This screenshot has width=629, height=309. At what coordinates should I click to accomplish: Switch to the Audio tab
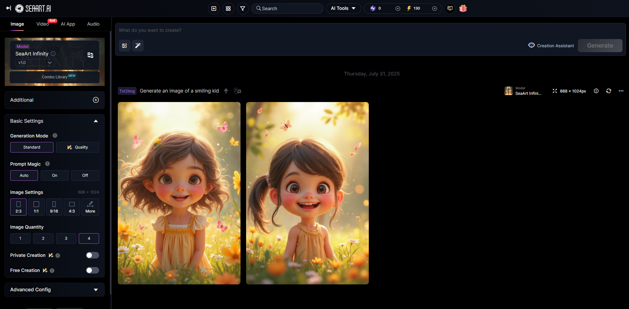(93, 24)
